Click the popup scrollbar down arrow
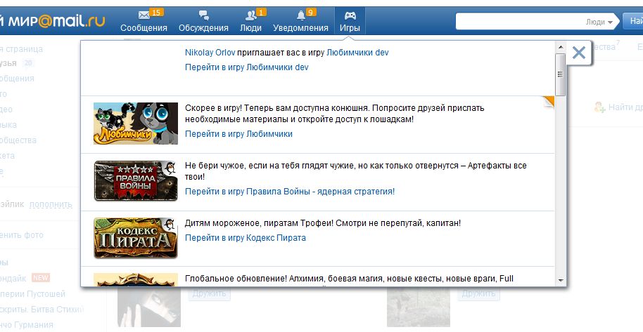 [560, 281]
